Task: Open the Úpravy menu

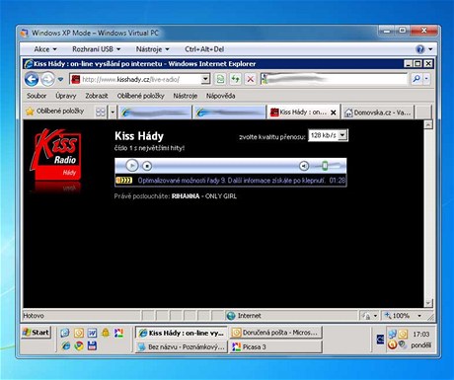Action: tap(66, 96)
